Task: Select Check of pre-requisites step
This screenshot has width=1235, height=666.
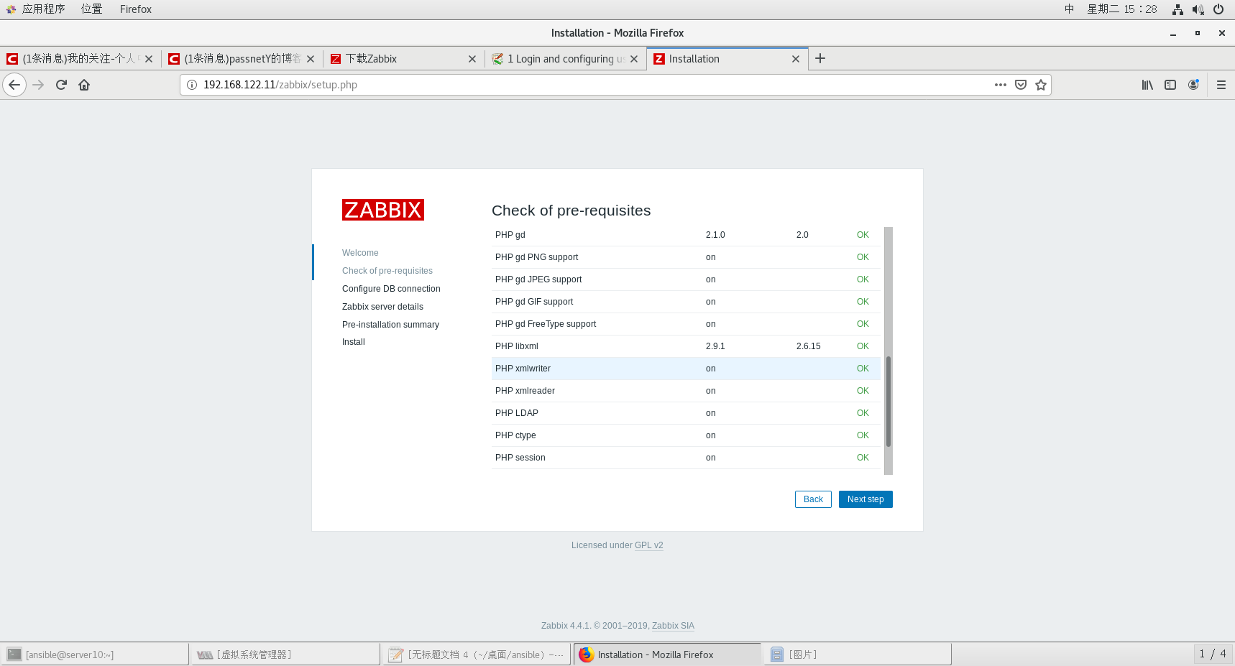Action: [x=387, y=271]
